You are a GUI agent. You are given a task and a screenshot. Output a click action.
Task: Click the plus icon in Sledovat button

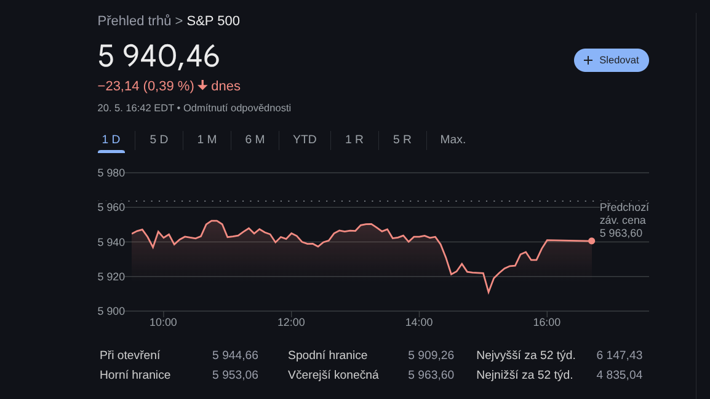point(588,60)
